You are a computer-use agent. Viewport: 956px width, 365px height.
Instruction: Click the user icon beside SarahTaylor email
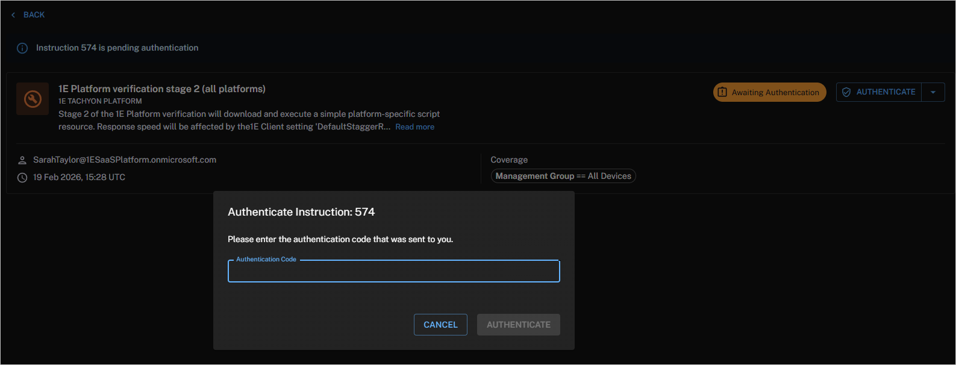(22, 160)
